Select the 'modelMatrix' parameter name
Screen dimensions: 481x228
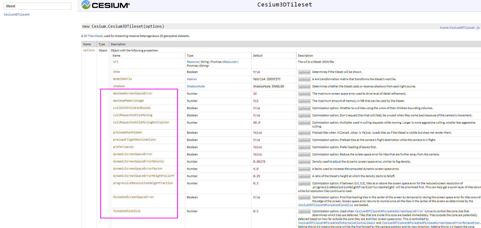(x=122, y=79)
